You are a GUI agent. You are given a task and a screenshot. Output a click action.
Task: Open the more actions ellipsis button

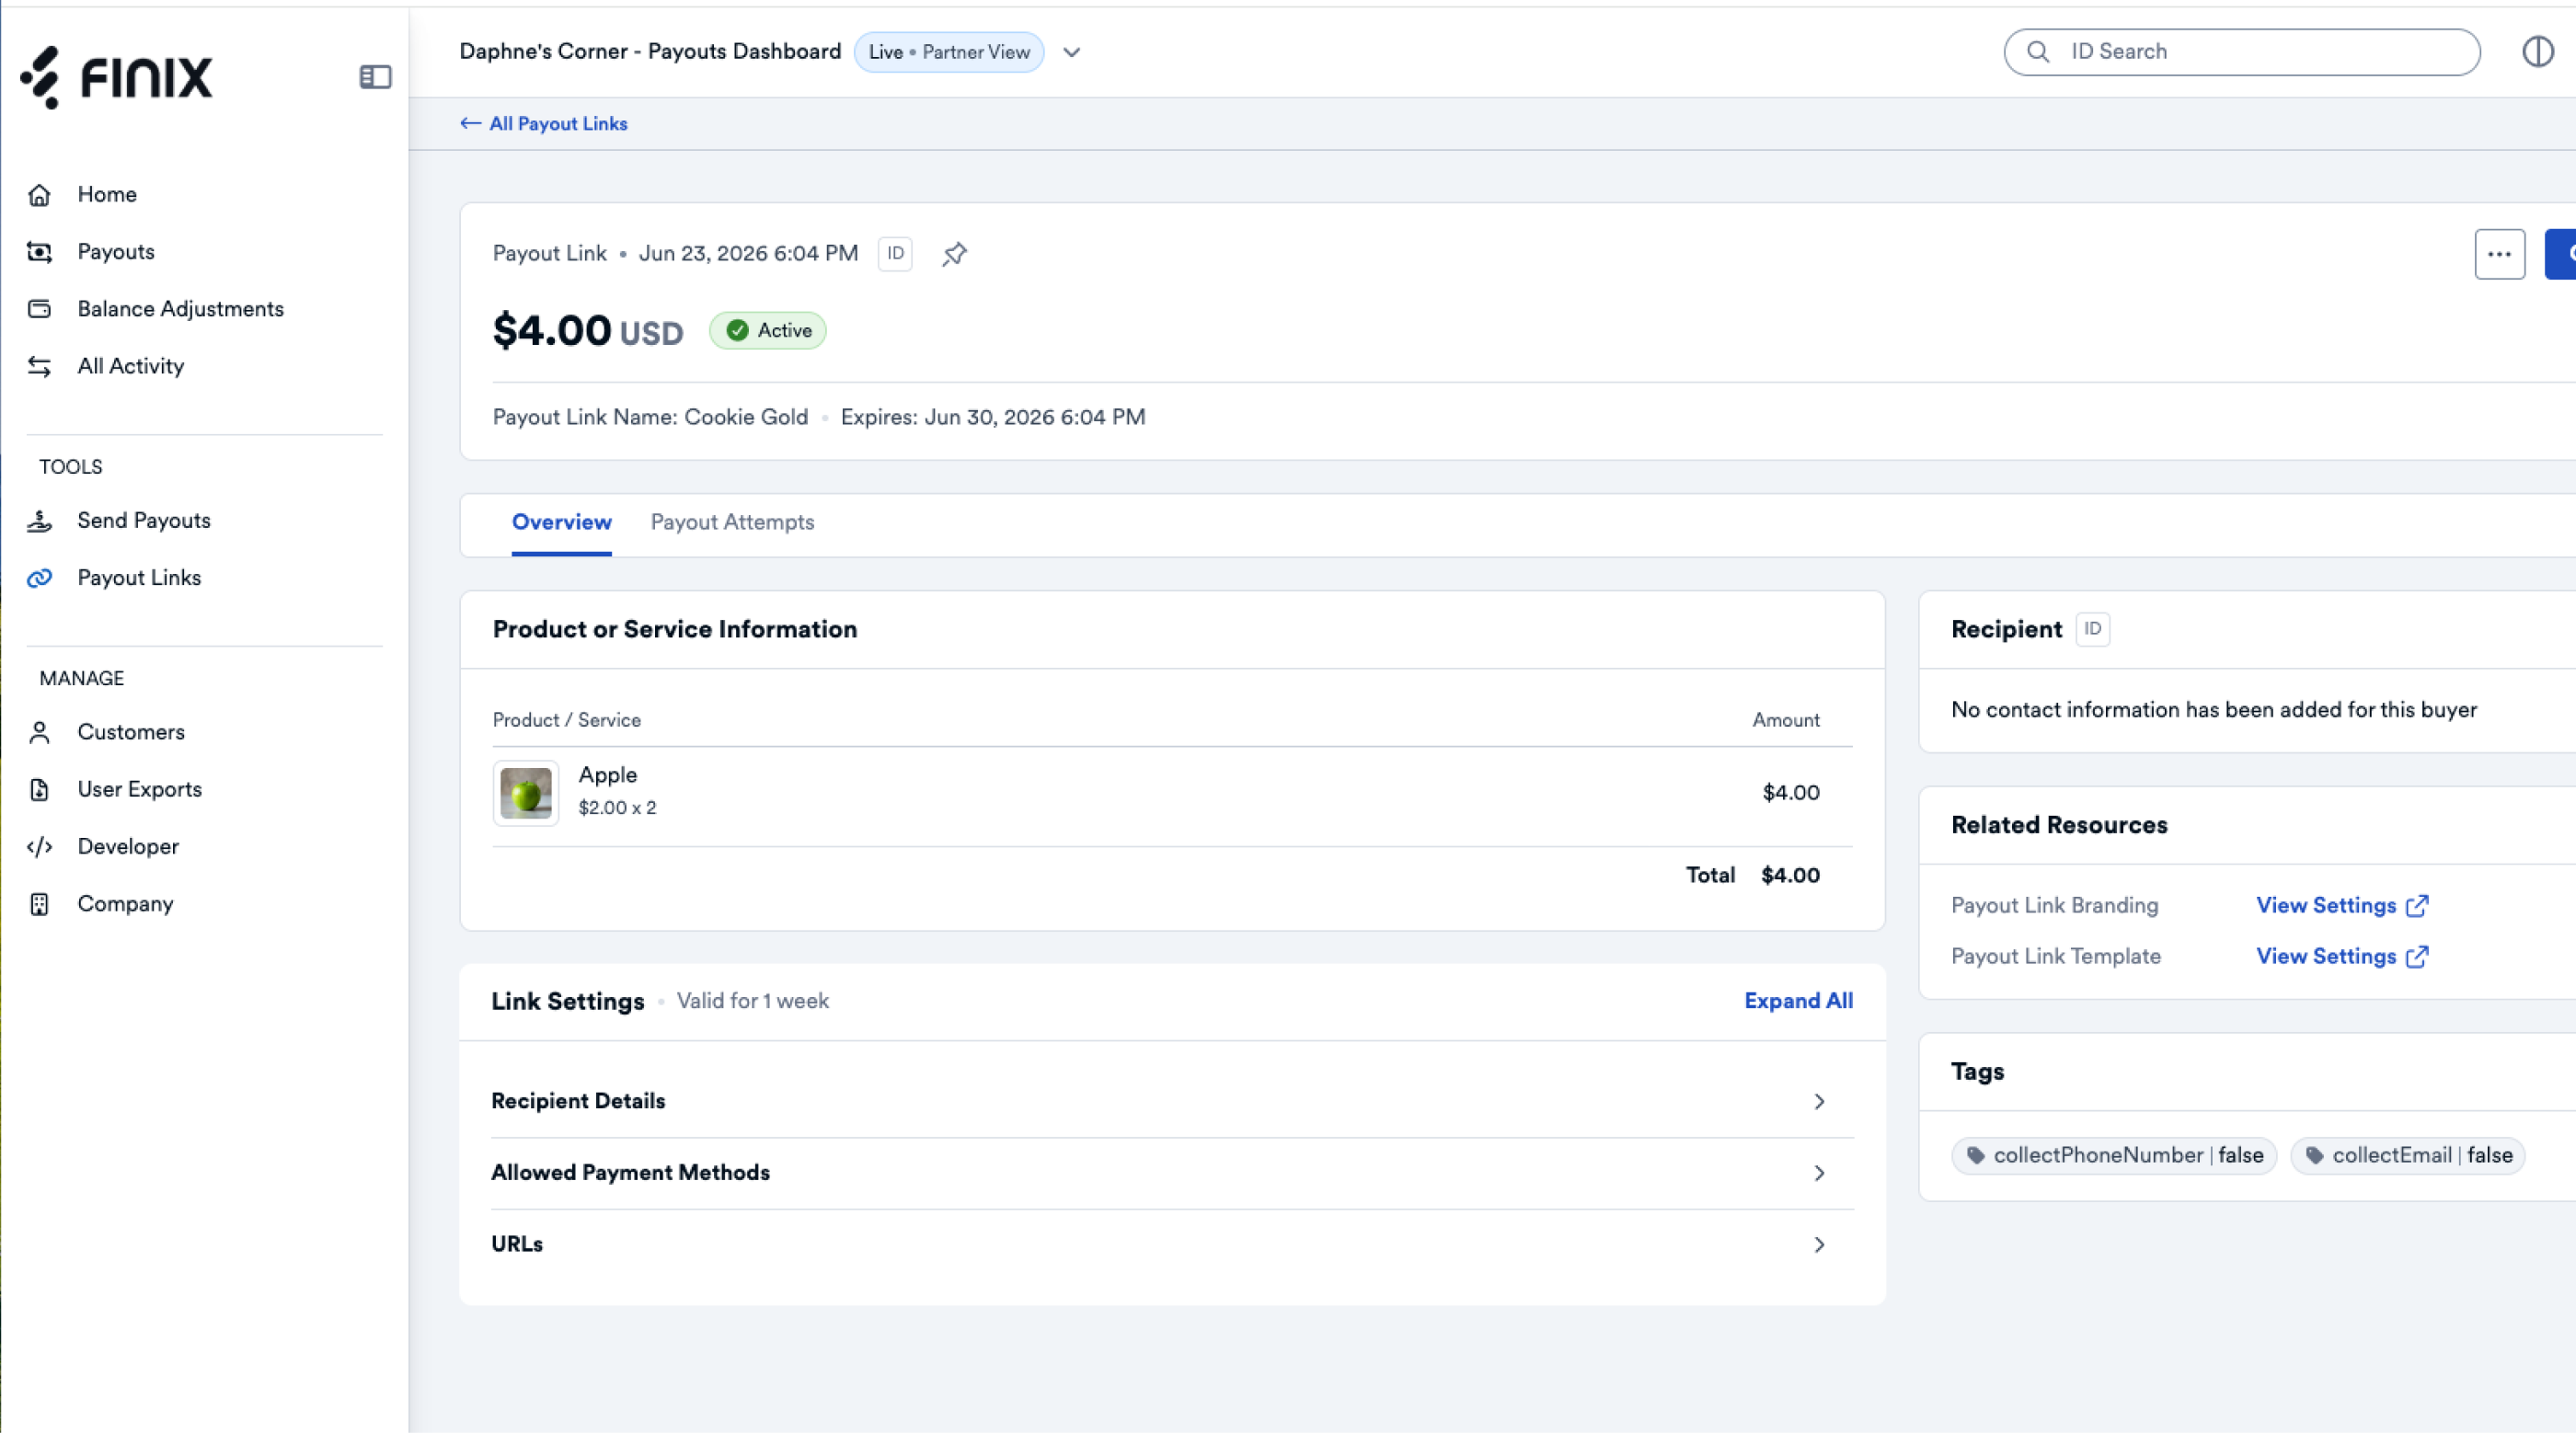(2500, 254)
